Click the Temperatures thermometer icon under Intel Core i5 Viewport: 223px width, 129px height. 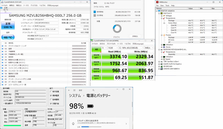tap(164, 18)
